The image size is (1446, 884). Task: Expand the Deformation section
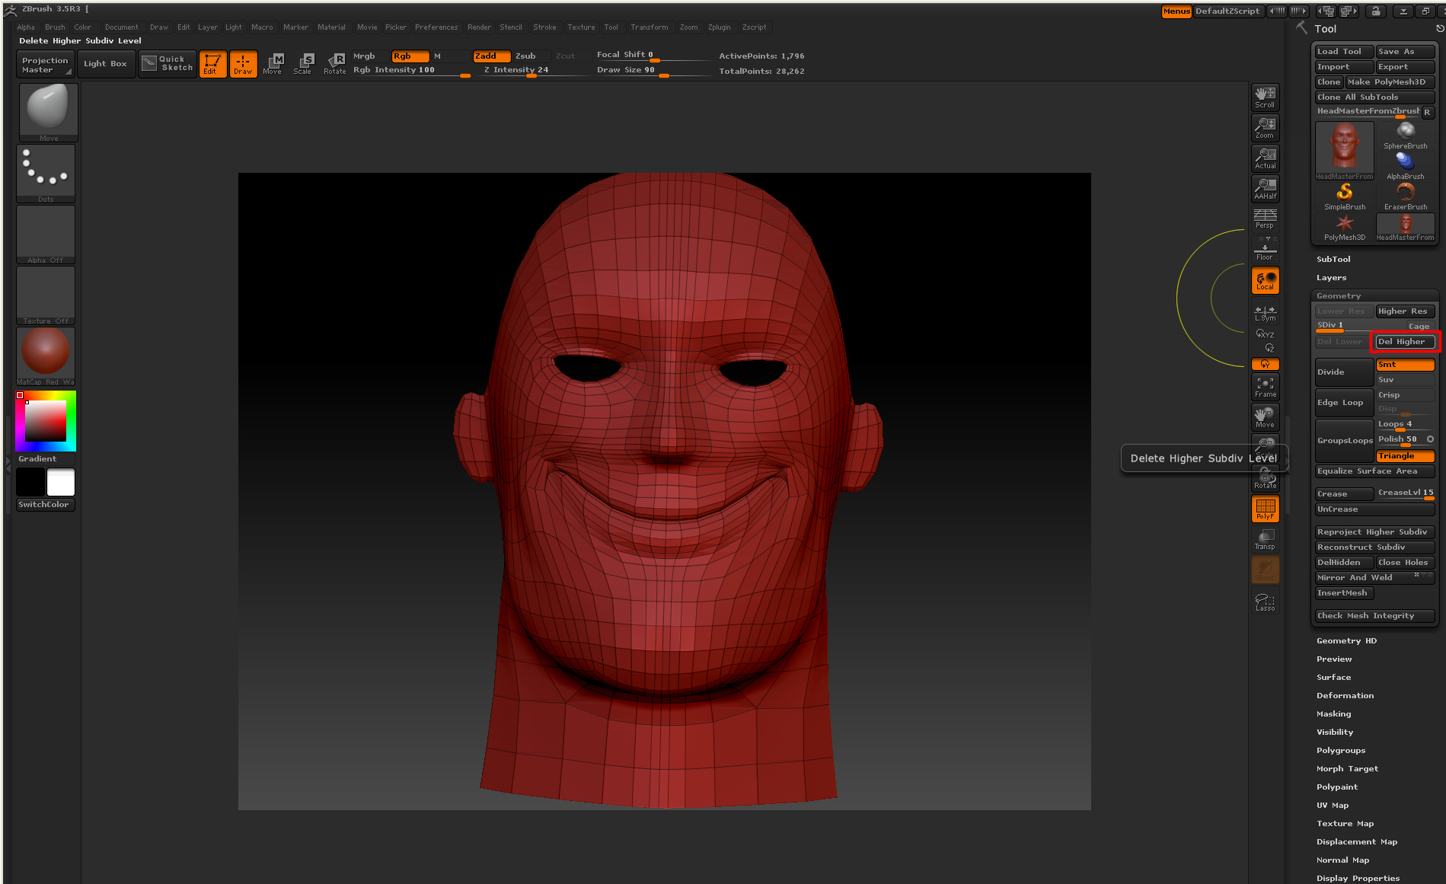pos(1345,696)
